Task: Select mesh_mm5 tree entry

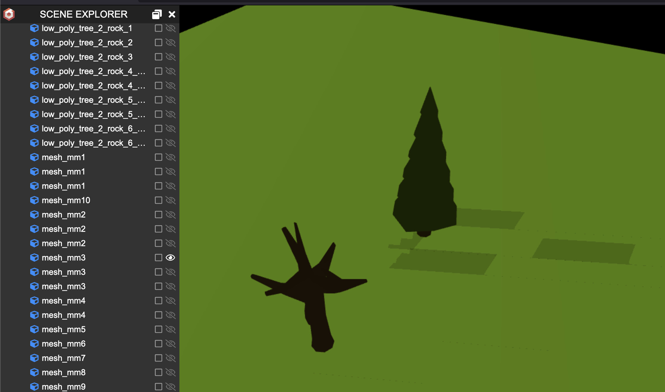Action: pyautogui.click(x=64, y=329)
